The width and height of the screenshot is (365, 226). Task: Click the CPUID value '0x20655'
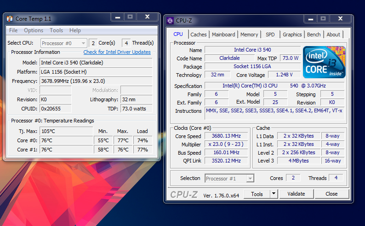[56, 109]
